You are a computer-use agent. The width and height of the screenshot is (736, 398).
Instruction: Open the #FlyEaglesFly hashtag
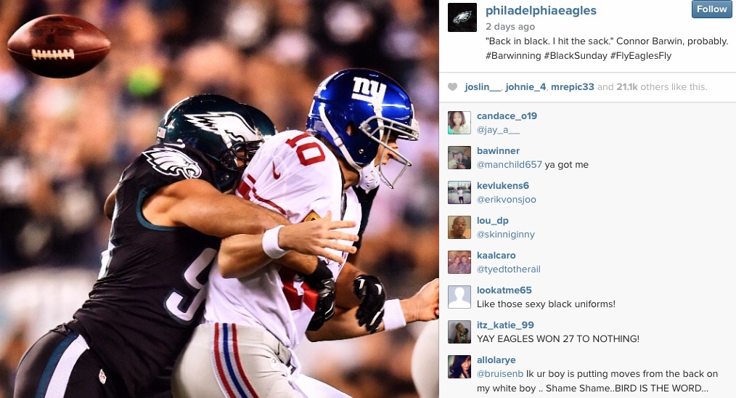pos(641,56)
